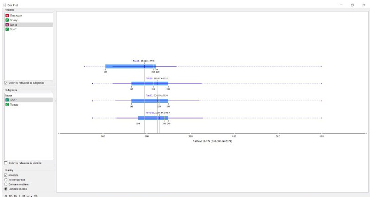The image size is (373, 197).
Task: Toggle Order by relevance to subgroups checkbox
Action: click(x=6, y=83)
